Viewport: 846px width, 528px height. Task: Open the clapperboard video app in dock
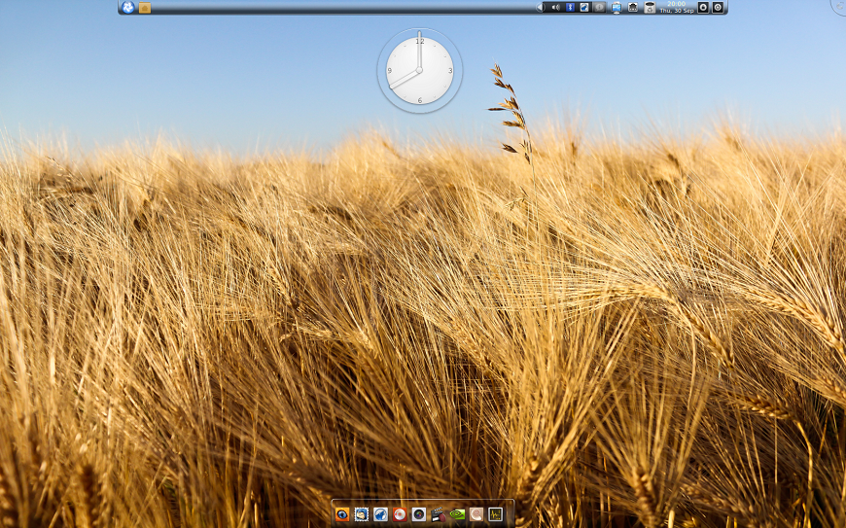pyautogui.click(x=438, y=513)
